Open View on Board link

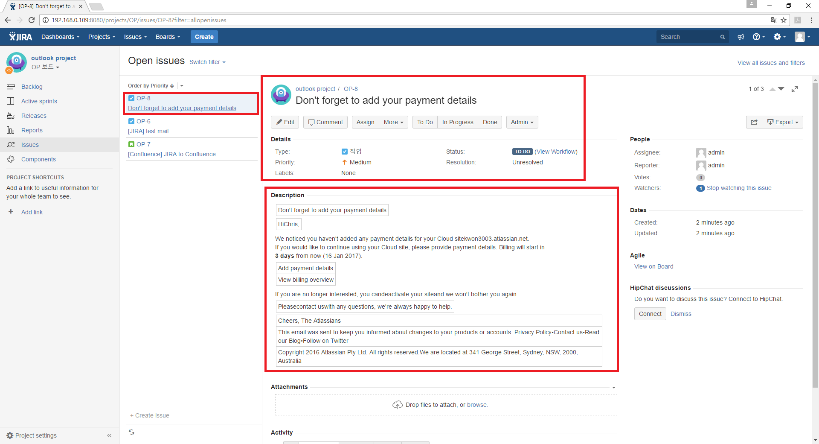(x=653, y=266)
